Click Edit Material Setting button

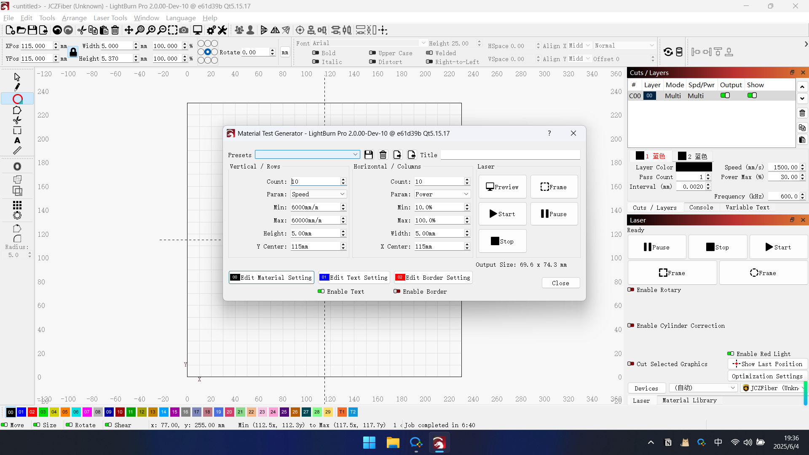272,278
